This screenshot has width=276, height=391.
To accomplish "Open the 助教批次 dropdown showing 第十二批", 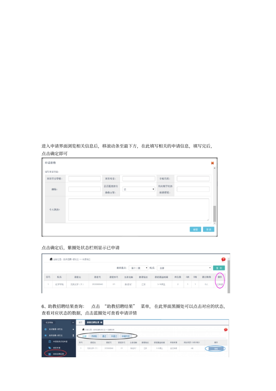I will [138, 268].
